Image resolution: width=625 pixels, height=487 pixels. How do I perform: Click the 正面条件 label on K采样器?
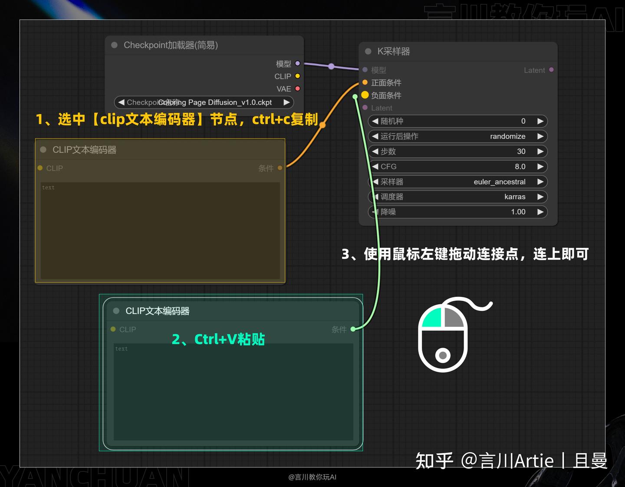point(386,82)
